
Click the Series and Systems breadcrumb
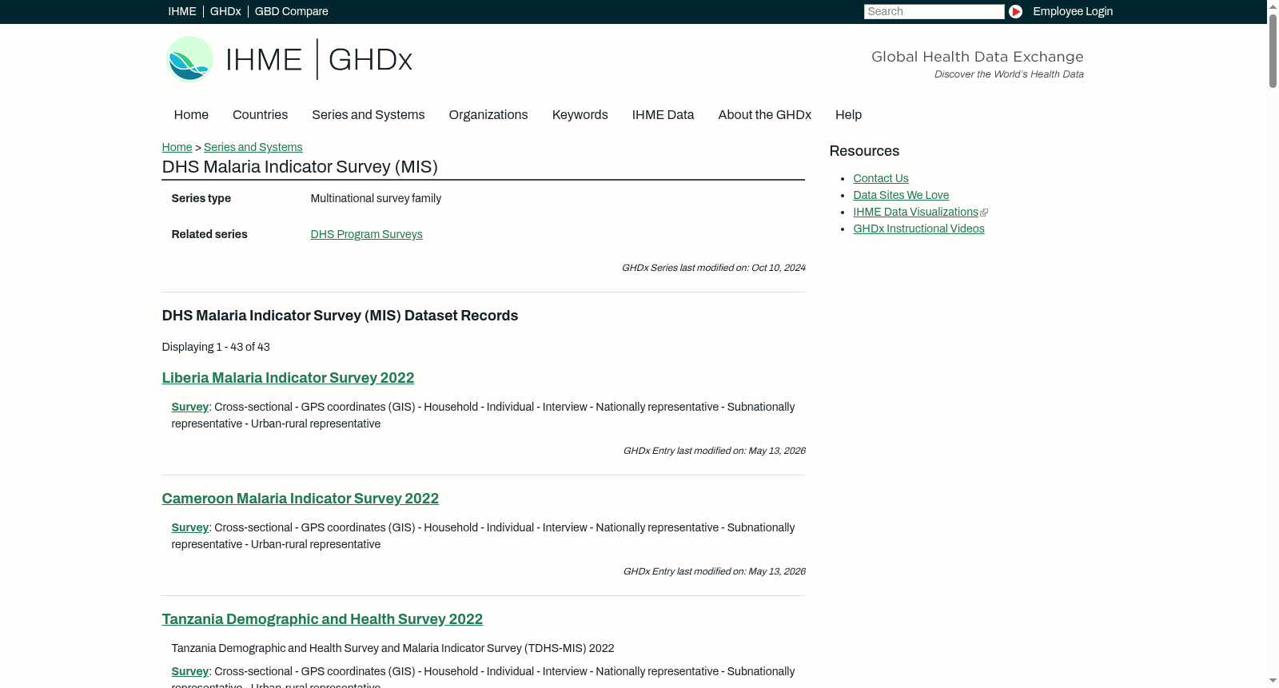tap(253, 147)
